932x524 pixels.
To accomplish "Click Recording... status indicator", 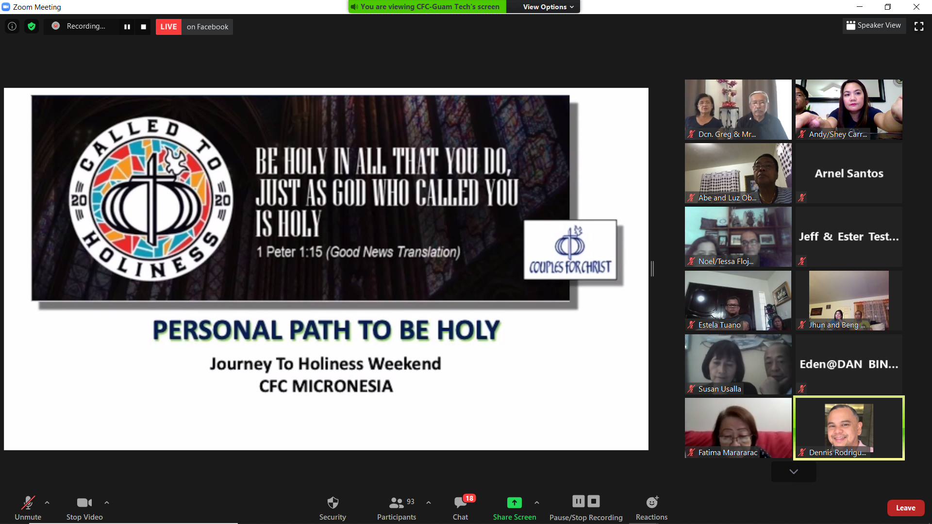I will (x=80, y=26).
